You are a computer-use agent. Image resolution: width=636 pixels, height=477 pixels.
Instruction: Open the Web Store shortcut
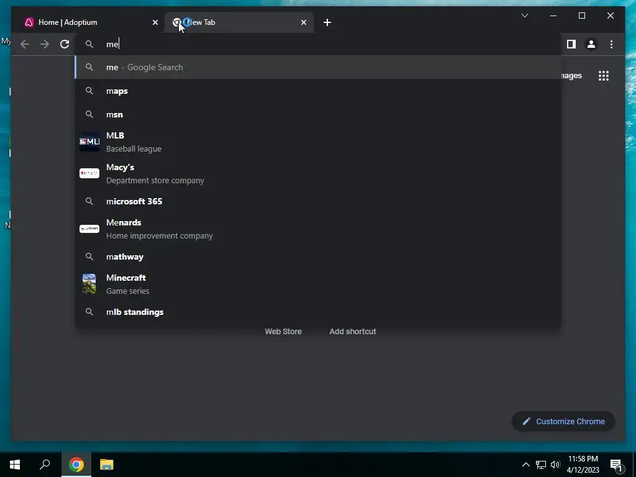point(283,332)
